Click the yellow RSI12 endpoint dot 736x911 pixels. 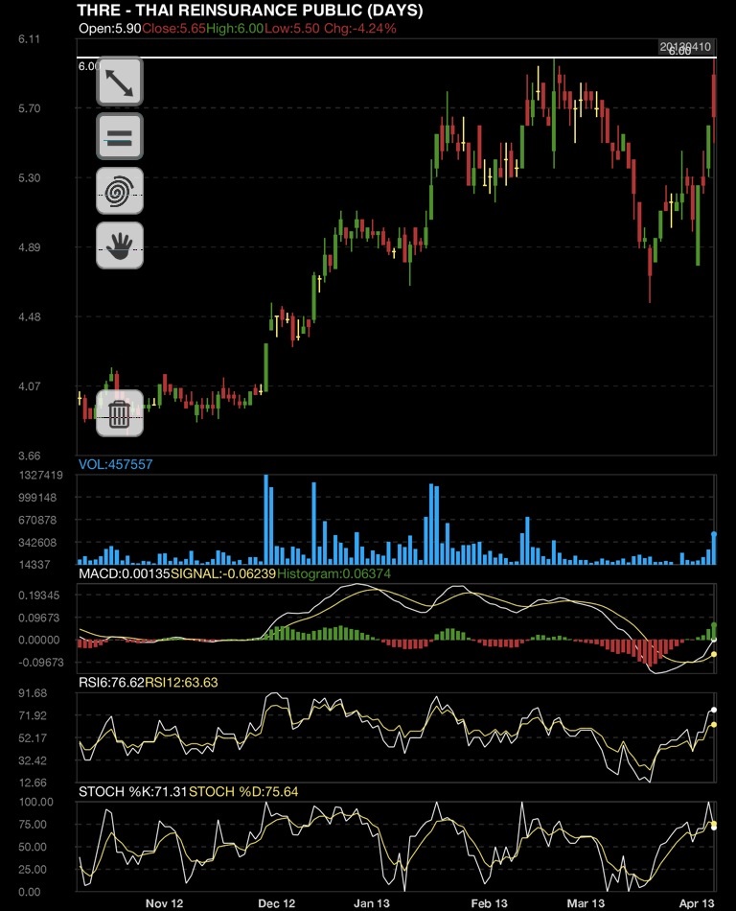[x=714, y=725]
